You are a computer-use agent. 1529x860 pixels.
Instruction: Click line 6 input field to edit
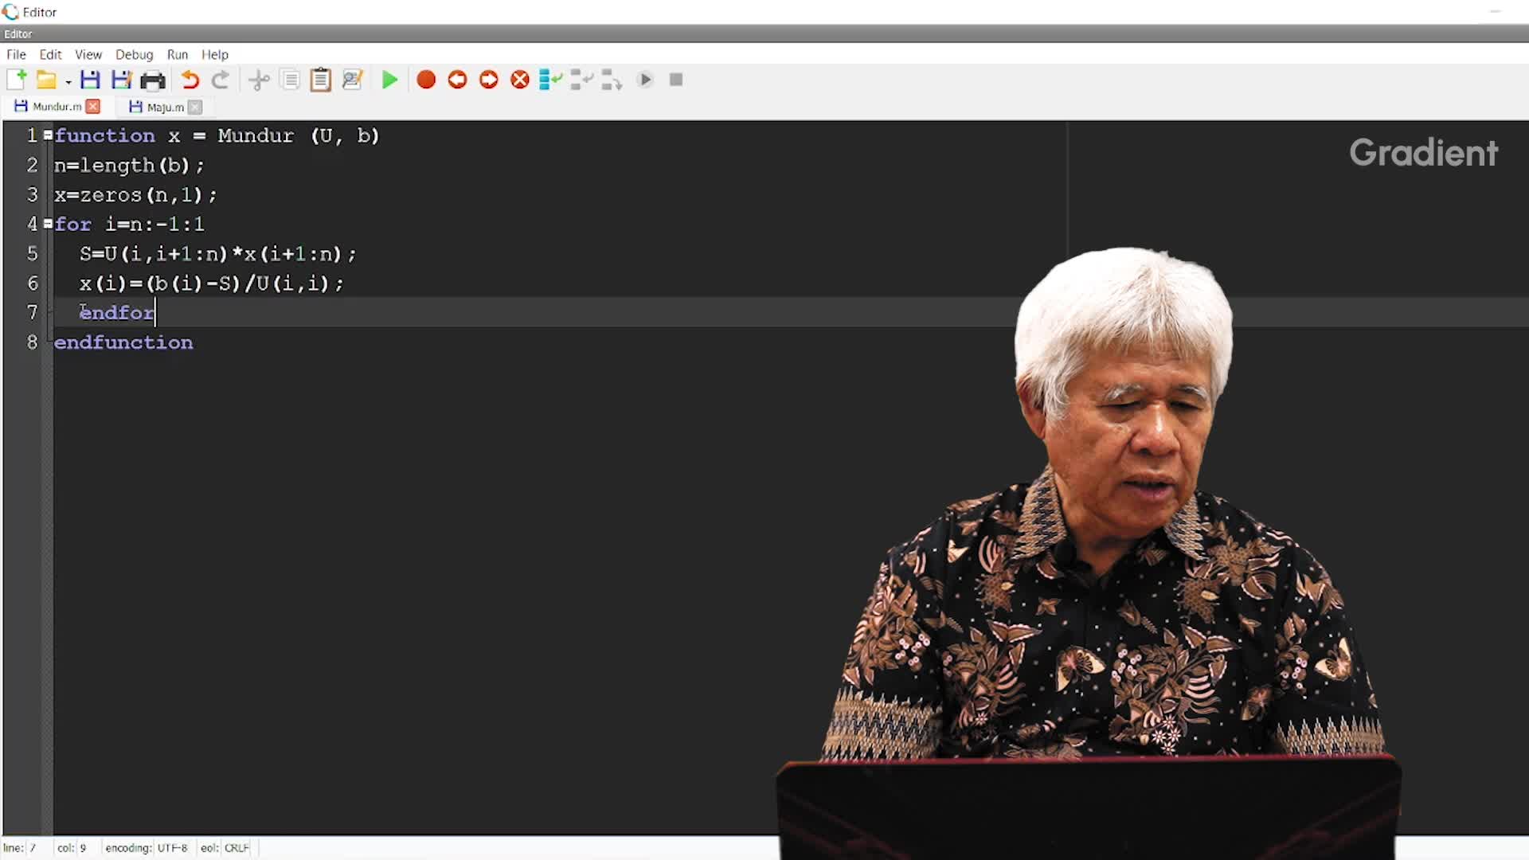coord(211,283)
